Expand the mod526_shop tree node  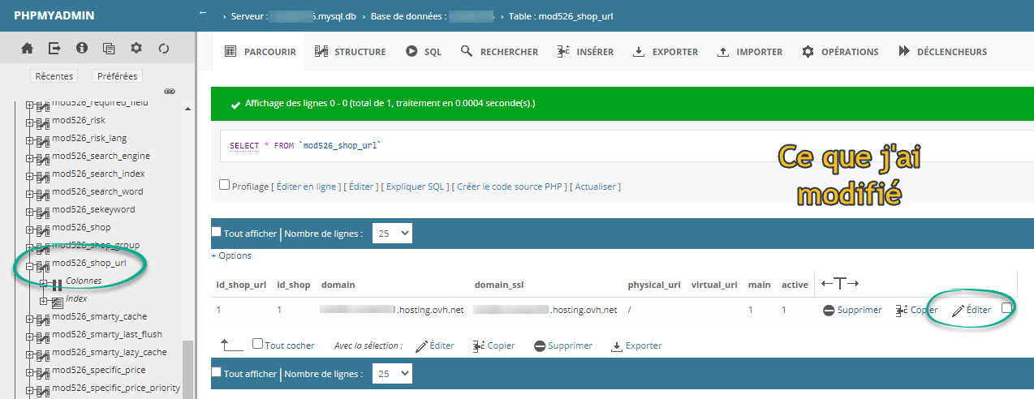click(x=30, y=228)
